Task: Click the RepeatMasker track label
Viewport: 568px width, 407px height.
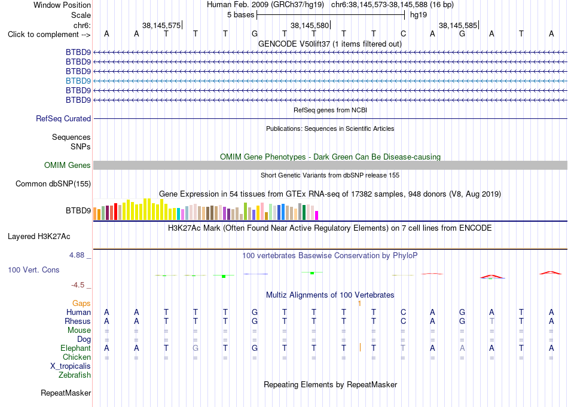Action: [x=66, y=393]
